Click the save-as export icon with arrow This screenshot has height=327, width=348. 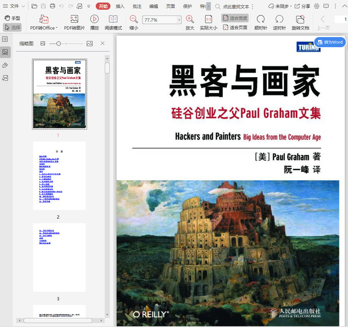[80, 6]
